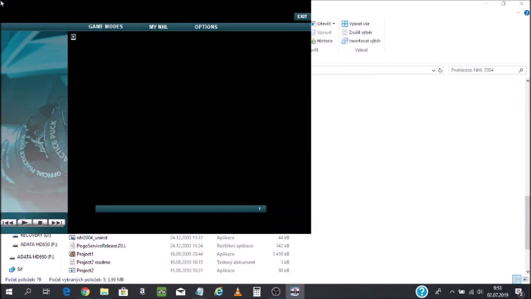531x299 pixels.
Task: Launch Google Chrome from the taskbar
Action: click(85, 292)
